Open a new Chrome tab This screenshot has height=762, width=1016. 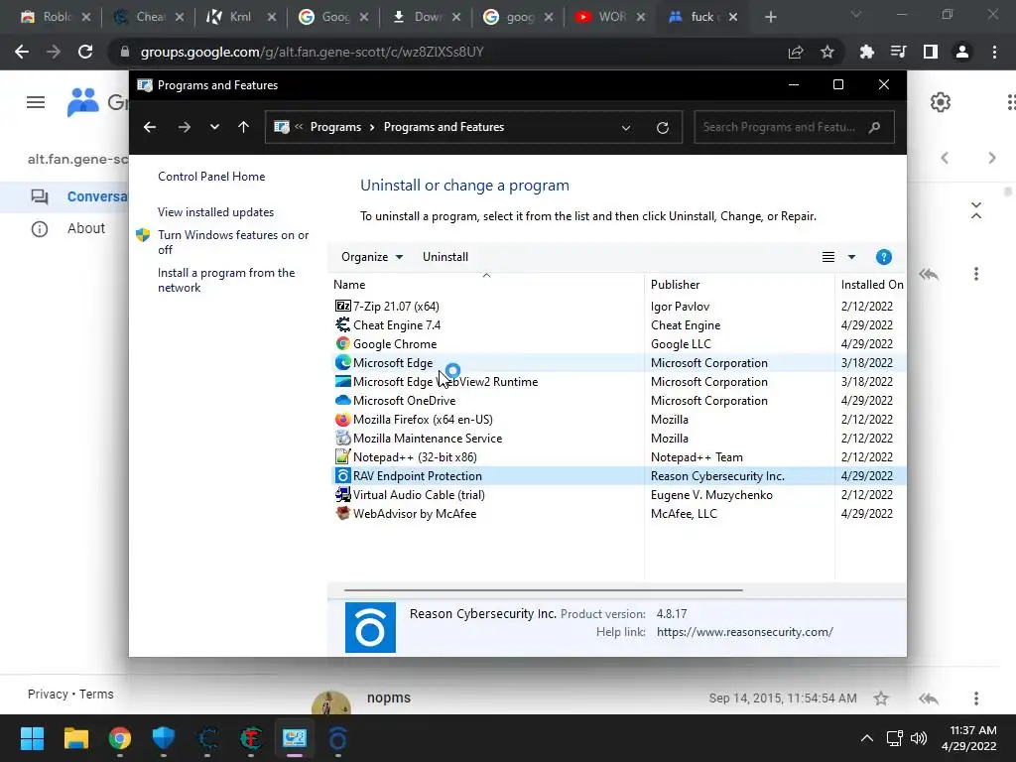(x=770, y=17)
